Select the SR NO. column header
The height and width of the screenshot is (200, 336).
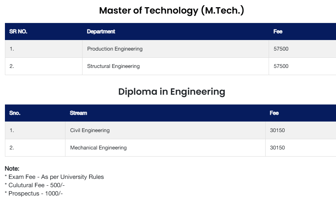pyautogui.click(x=18, y=32)
